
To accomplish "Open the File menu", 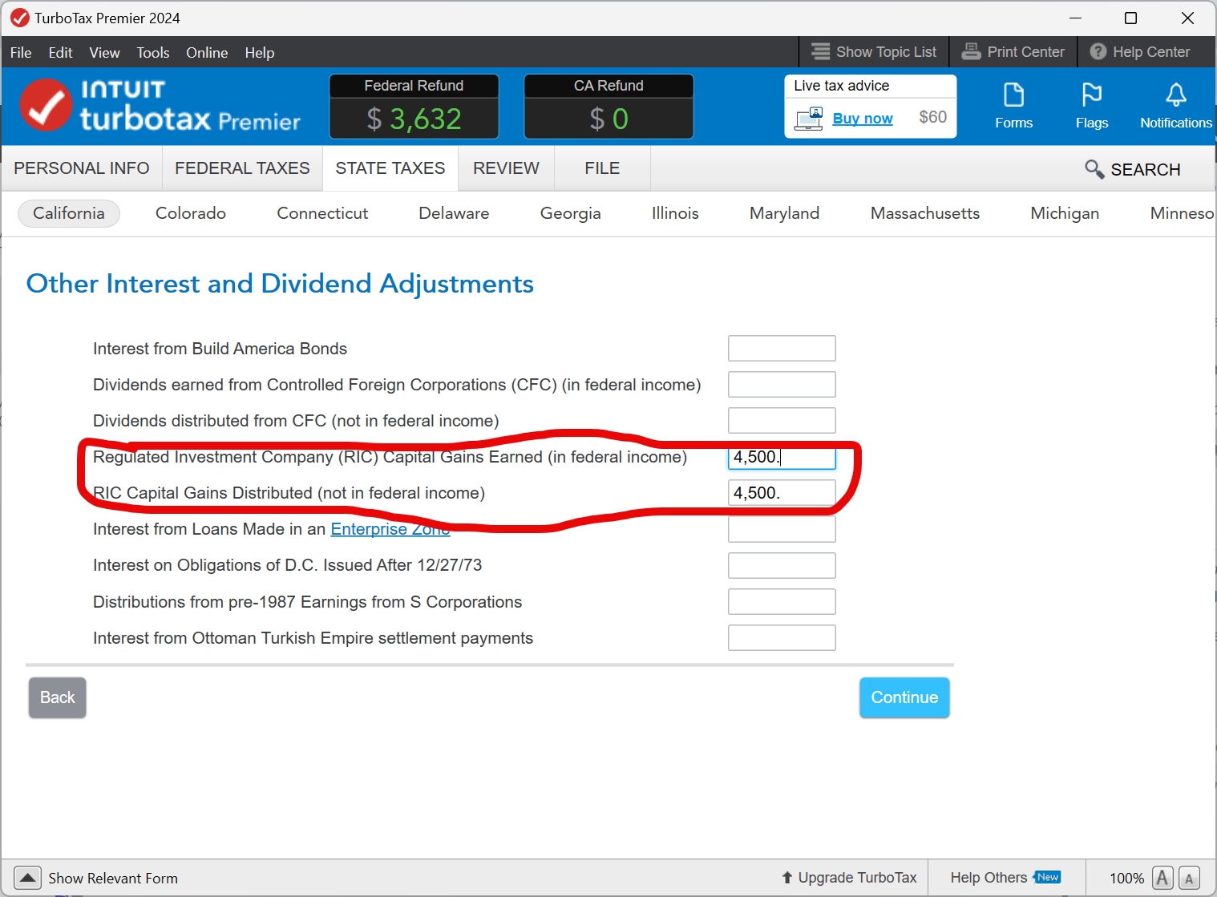I will 21,52.
